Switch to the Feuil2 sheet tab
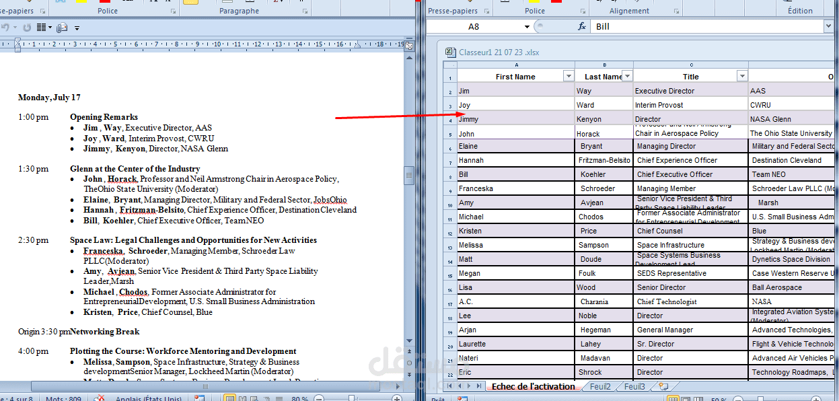 (600, 387)
